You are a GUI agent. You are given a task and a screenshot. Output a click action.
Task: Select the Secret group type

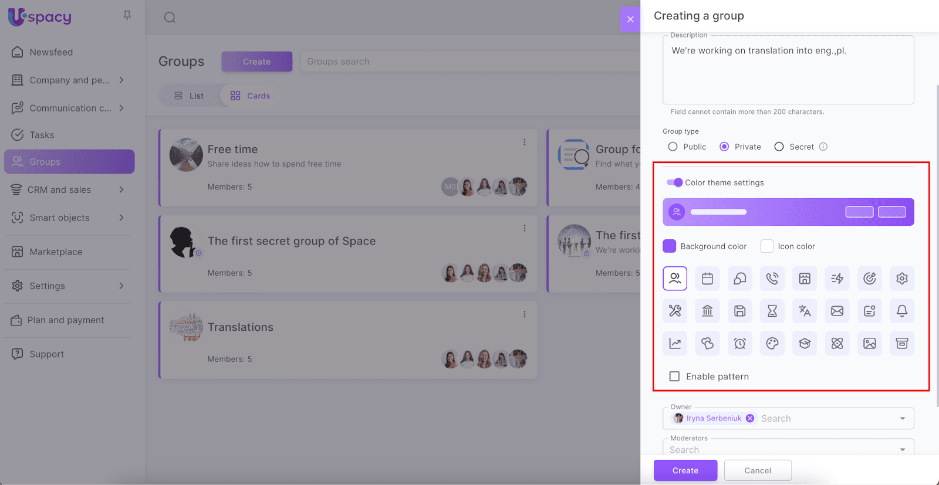[779, 147]
